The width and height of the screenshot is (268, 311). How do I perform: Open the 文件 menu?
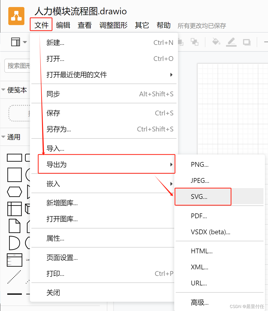41,25
